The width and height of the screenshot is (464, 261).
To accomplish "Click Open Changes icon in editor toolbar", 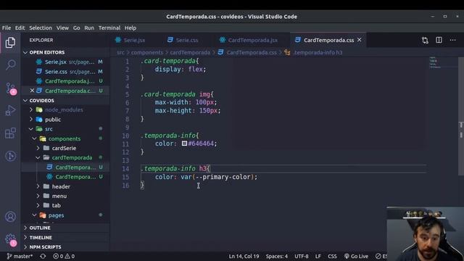I will pos(425,41).
